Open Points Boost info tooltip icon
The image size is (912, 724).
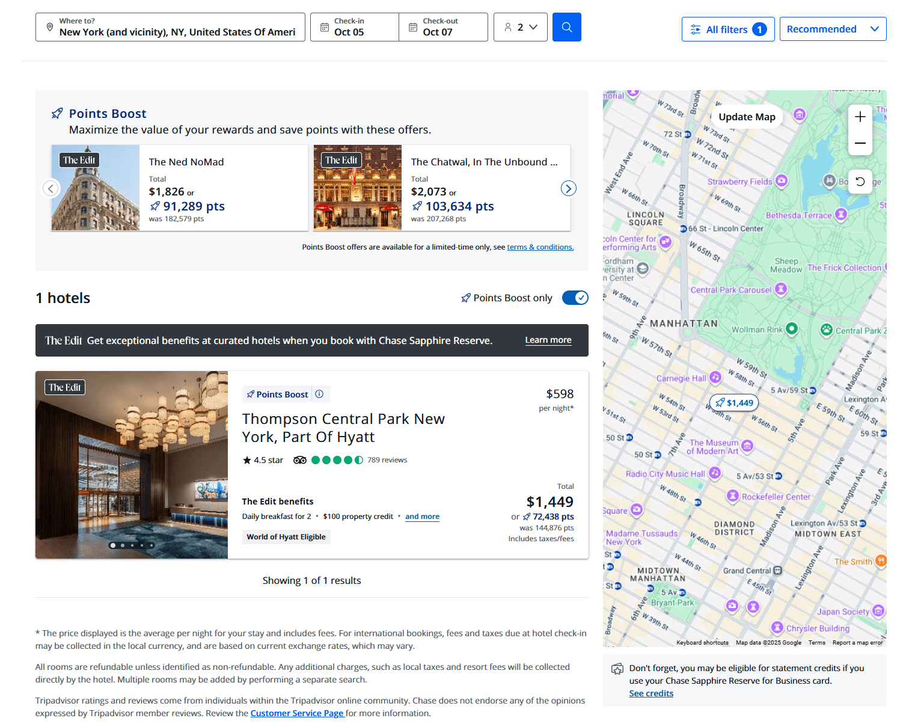click(x=319, y=394)
